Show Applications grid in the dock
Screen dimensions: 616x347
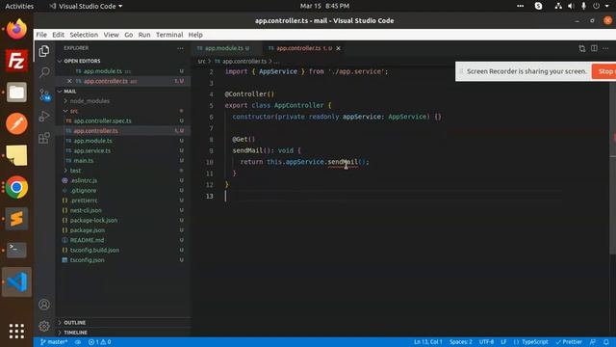[x=16, y=332]
